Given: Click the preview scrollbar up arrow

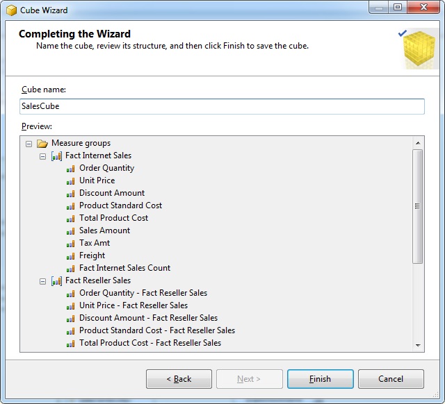Looking at the screenshot, I should [x=418, y=143].
